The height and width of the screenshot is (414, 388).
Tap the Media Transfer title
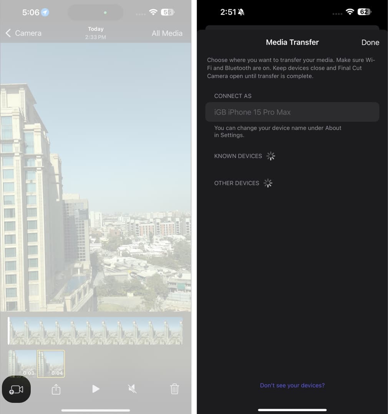coord(292,42)
